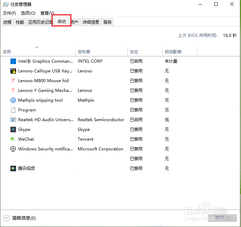Select the Program entry name
The height and width of the screenshot is (227, 241).
pos(27,110)
